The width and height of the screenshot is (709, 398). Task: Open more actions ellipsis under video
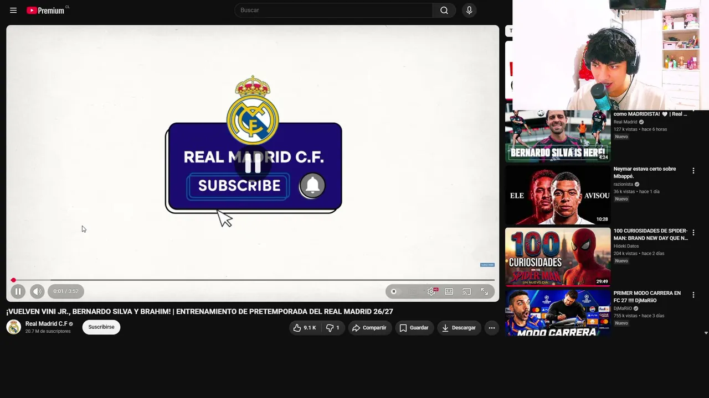(491, 328)
